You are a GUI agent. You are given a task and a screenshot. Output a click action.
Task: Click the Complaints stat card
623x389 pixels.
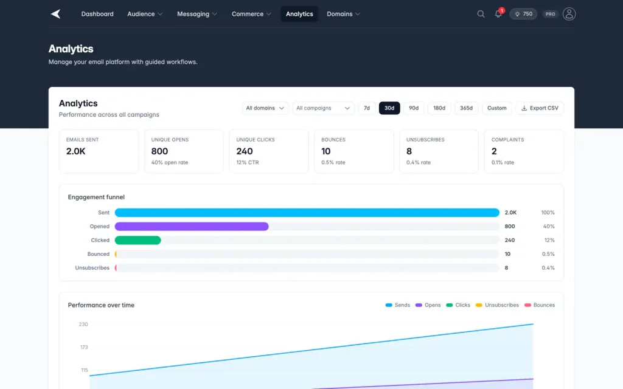pyautogui.click(x=524, y=151)
